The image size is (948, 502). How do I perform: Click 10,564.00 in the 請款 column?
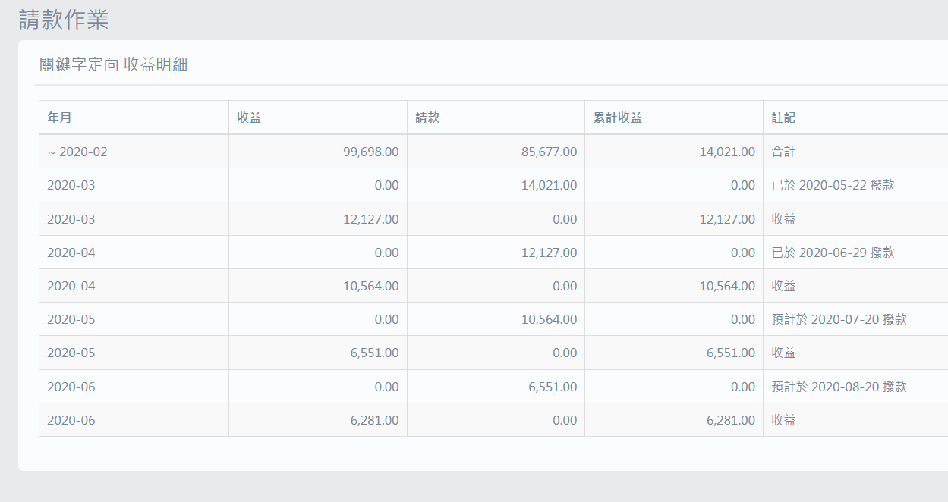[x=549, y=319]
